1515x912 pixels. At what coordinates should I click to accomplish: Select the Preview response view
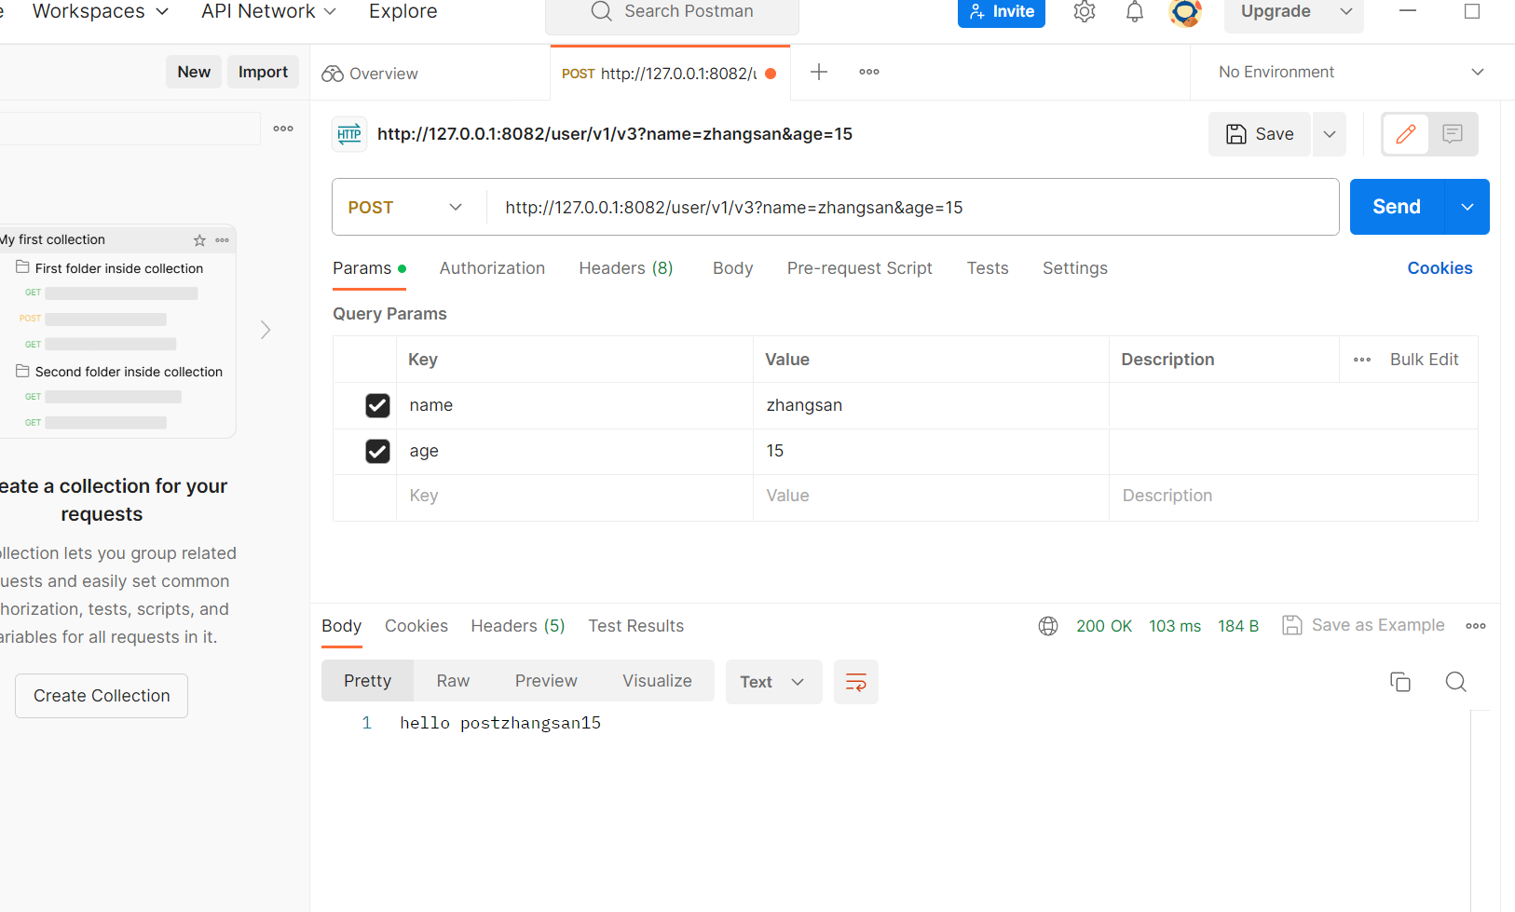pos(546,681)
